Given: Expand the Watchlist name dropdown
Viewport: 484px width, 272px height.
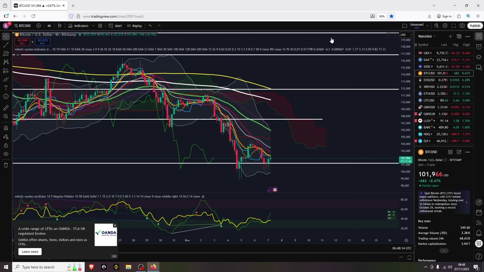Looking at the screenshot, I should pyautogui.click(x=427, y=36).
